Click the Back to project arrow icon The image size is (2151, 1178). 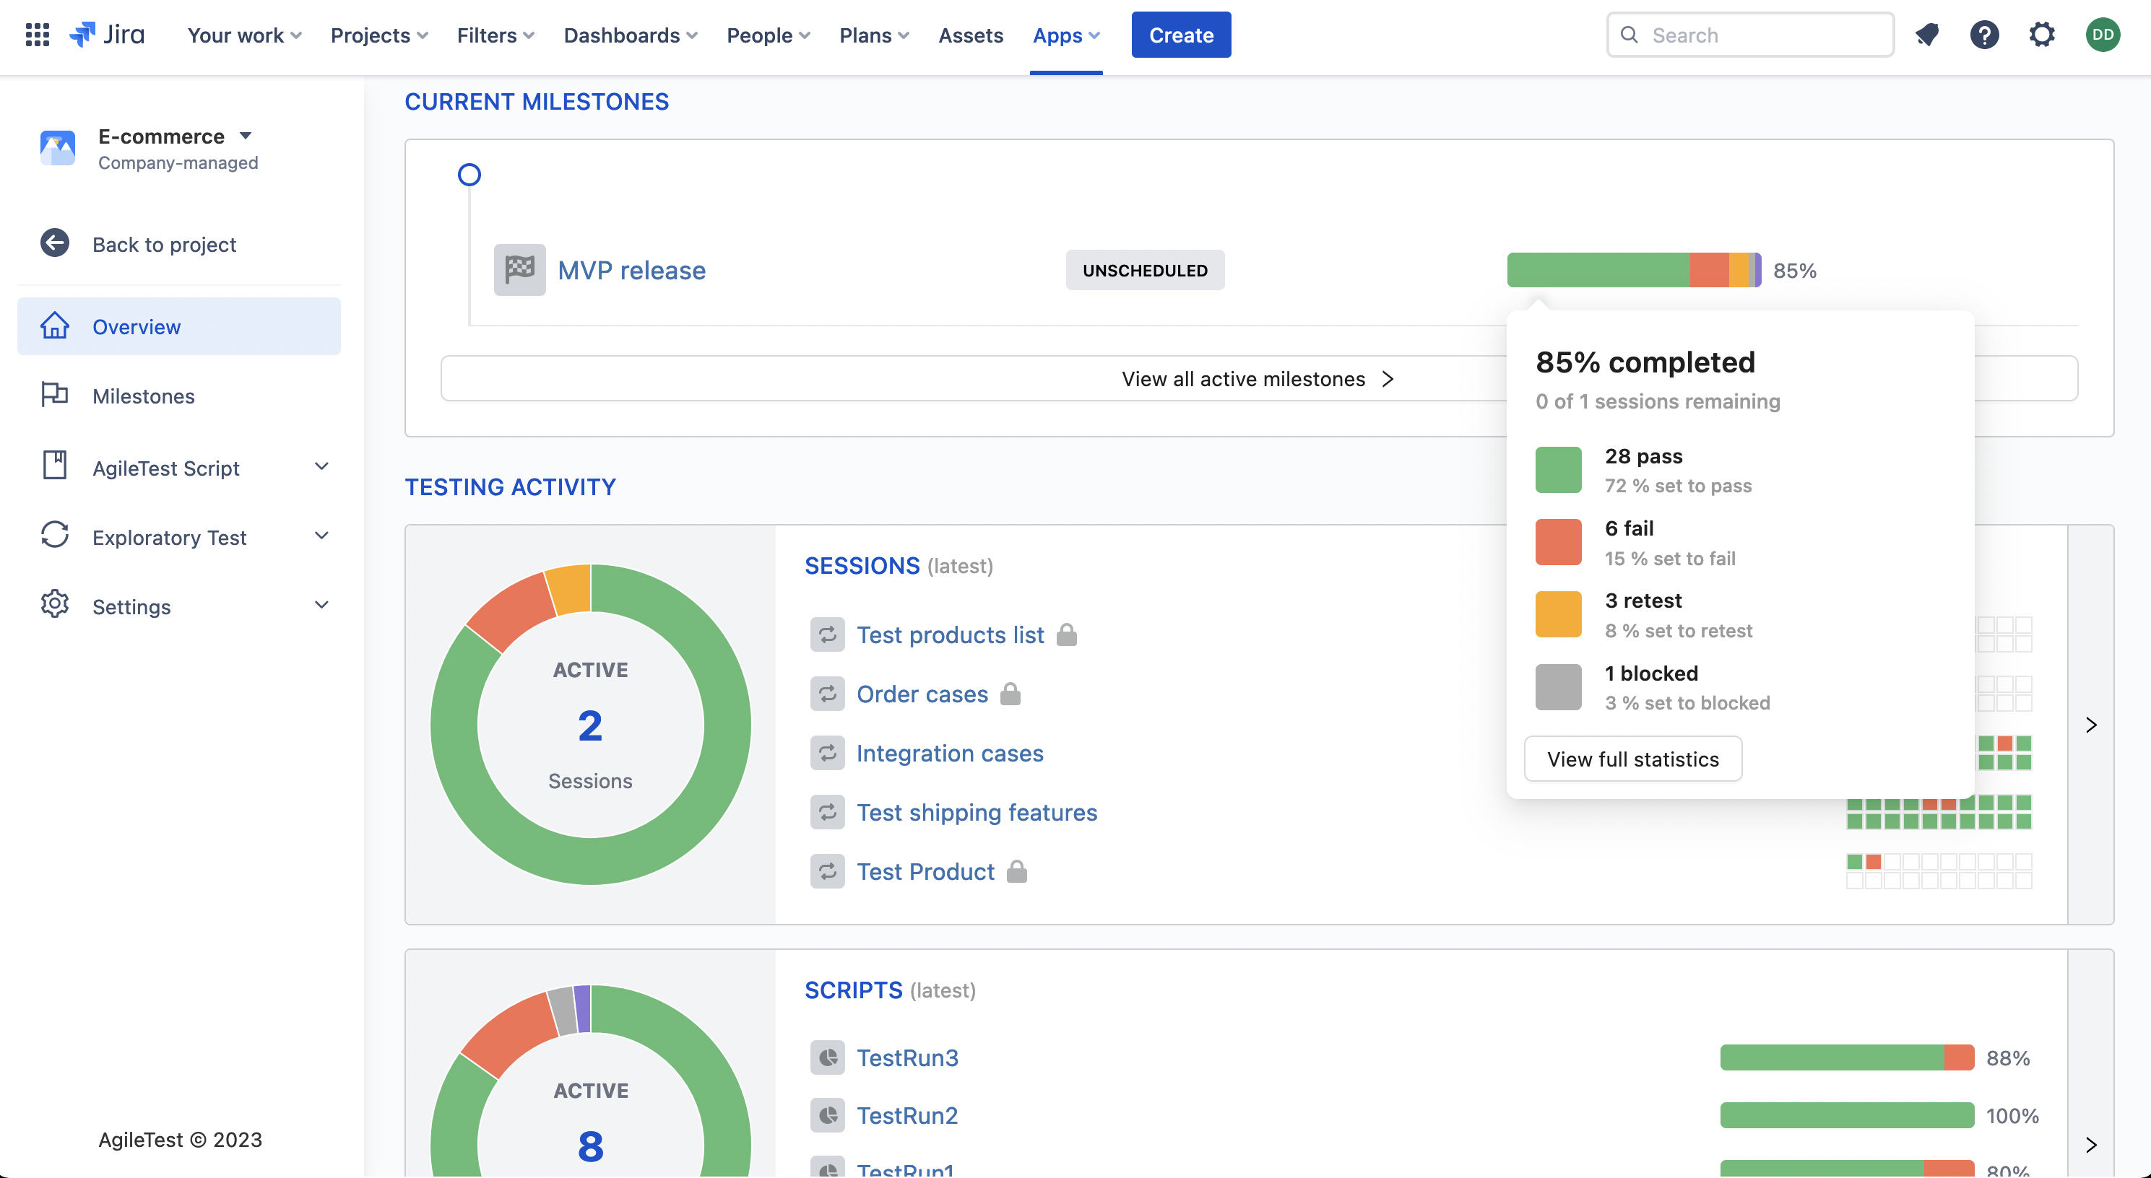[55, 243]
